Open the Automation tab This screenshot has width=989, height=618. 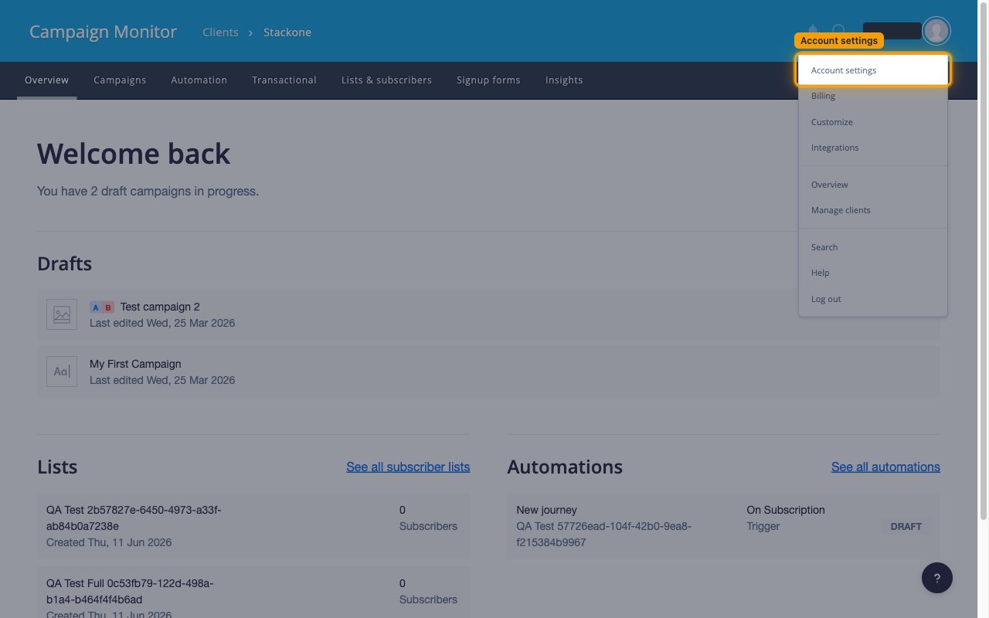[199, 80]
